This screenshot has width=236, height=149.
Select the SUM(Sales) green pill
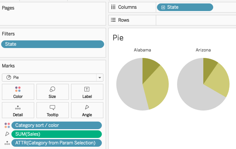[57, 134]
